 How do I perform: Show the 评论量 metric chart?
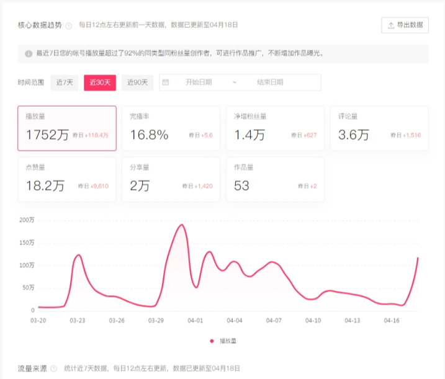(379, 128)
